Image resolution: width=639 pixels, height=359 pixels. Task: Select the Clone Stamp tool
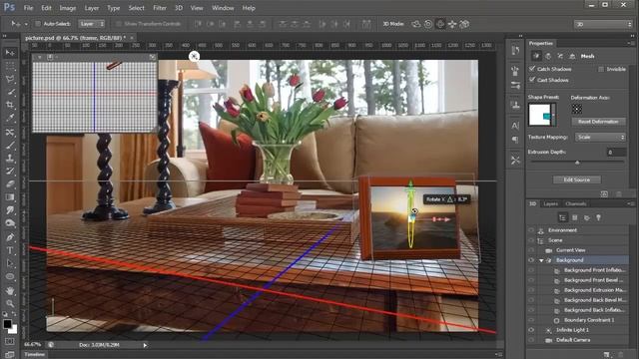10,158
